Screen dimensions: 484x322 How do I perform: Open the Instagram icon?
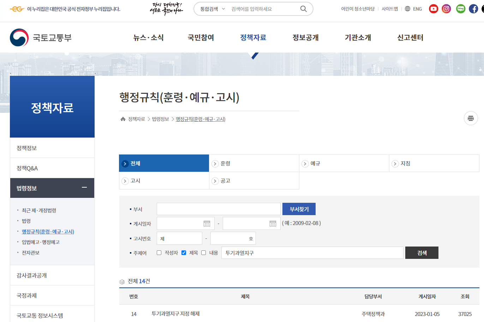click(x=447, y=9)
